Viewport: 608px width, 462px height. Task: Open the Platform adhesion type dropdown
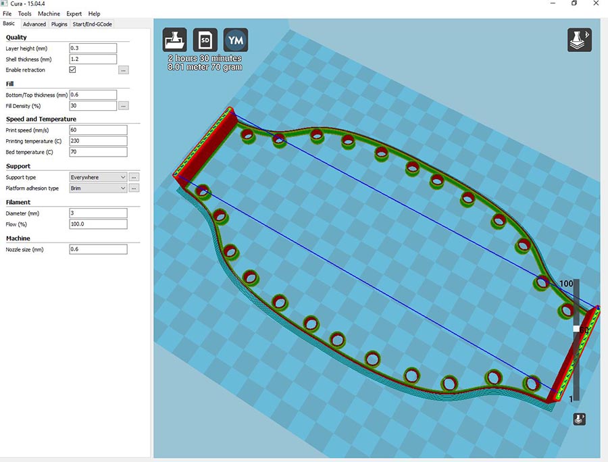98,188
